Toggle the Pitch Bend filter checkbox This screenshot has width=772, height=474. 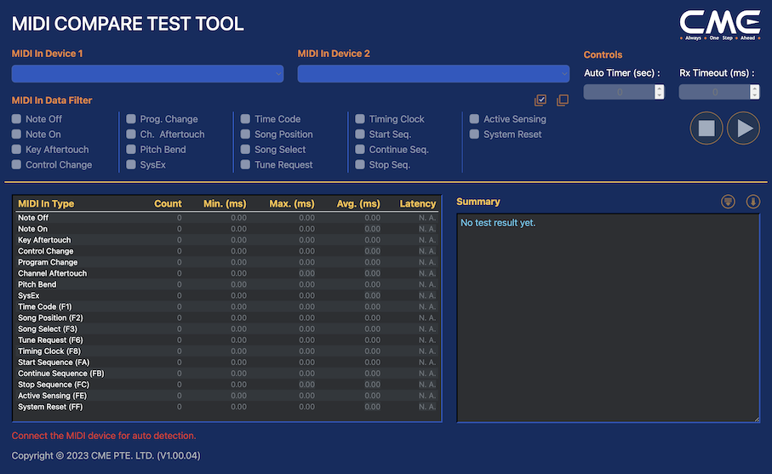pyautogui.click(x=132, y=150)
